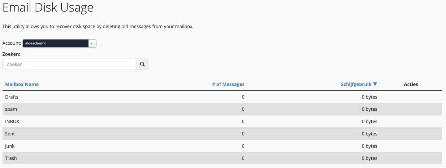
Task: Sort by Mailbox Name column
Action: coord(22,84)
